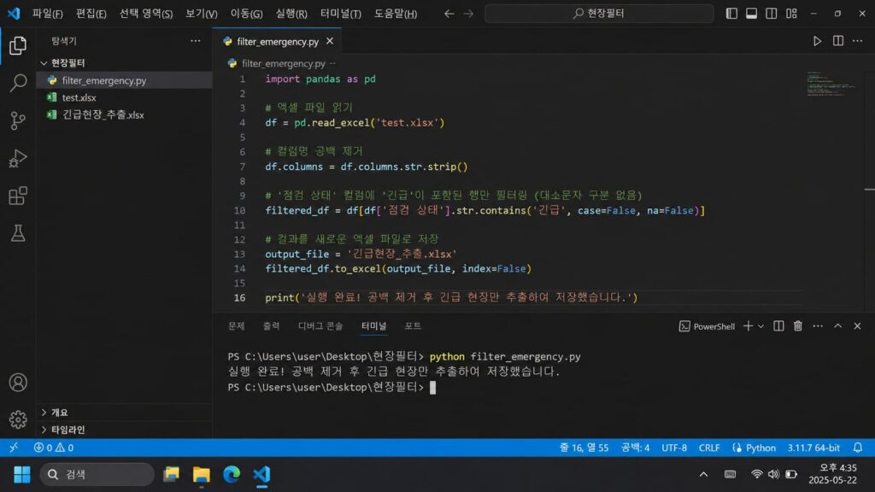Click the 현장필터 command center search box

(x=599, y=14)
